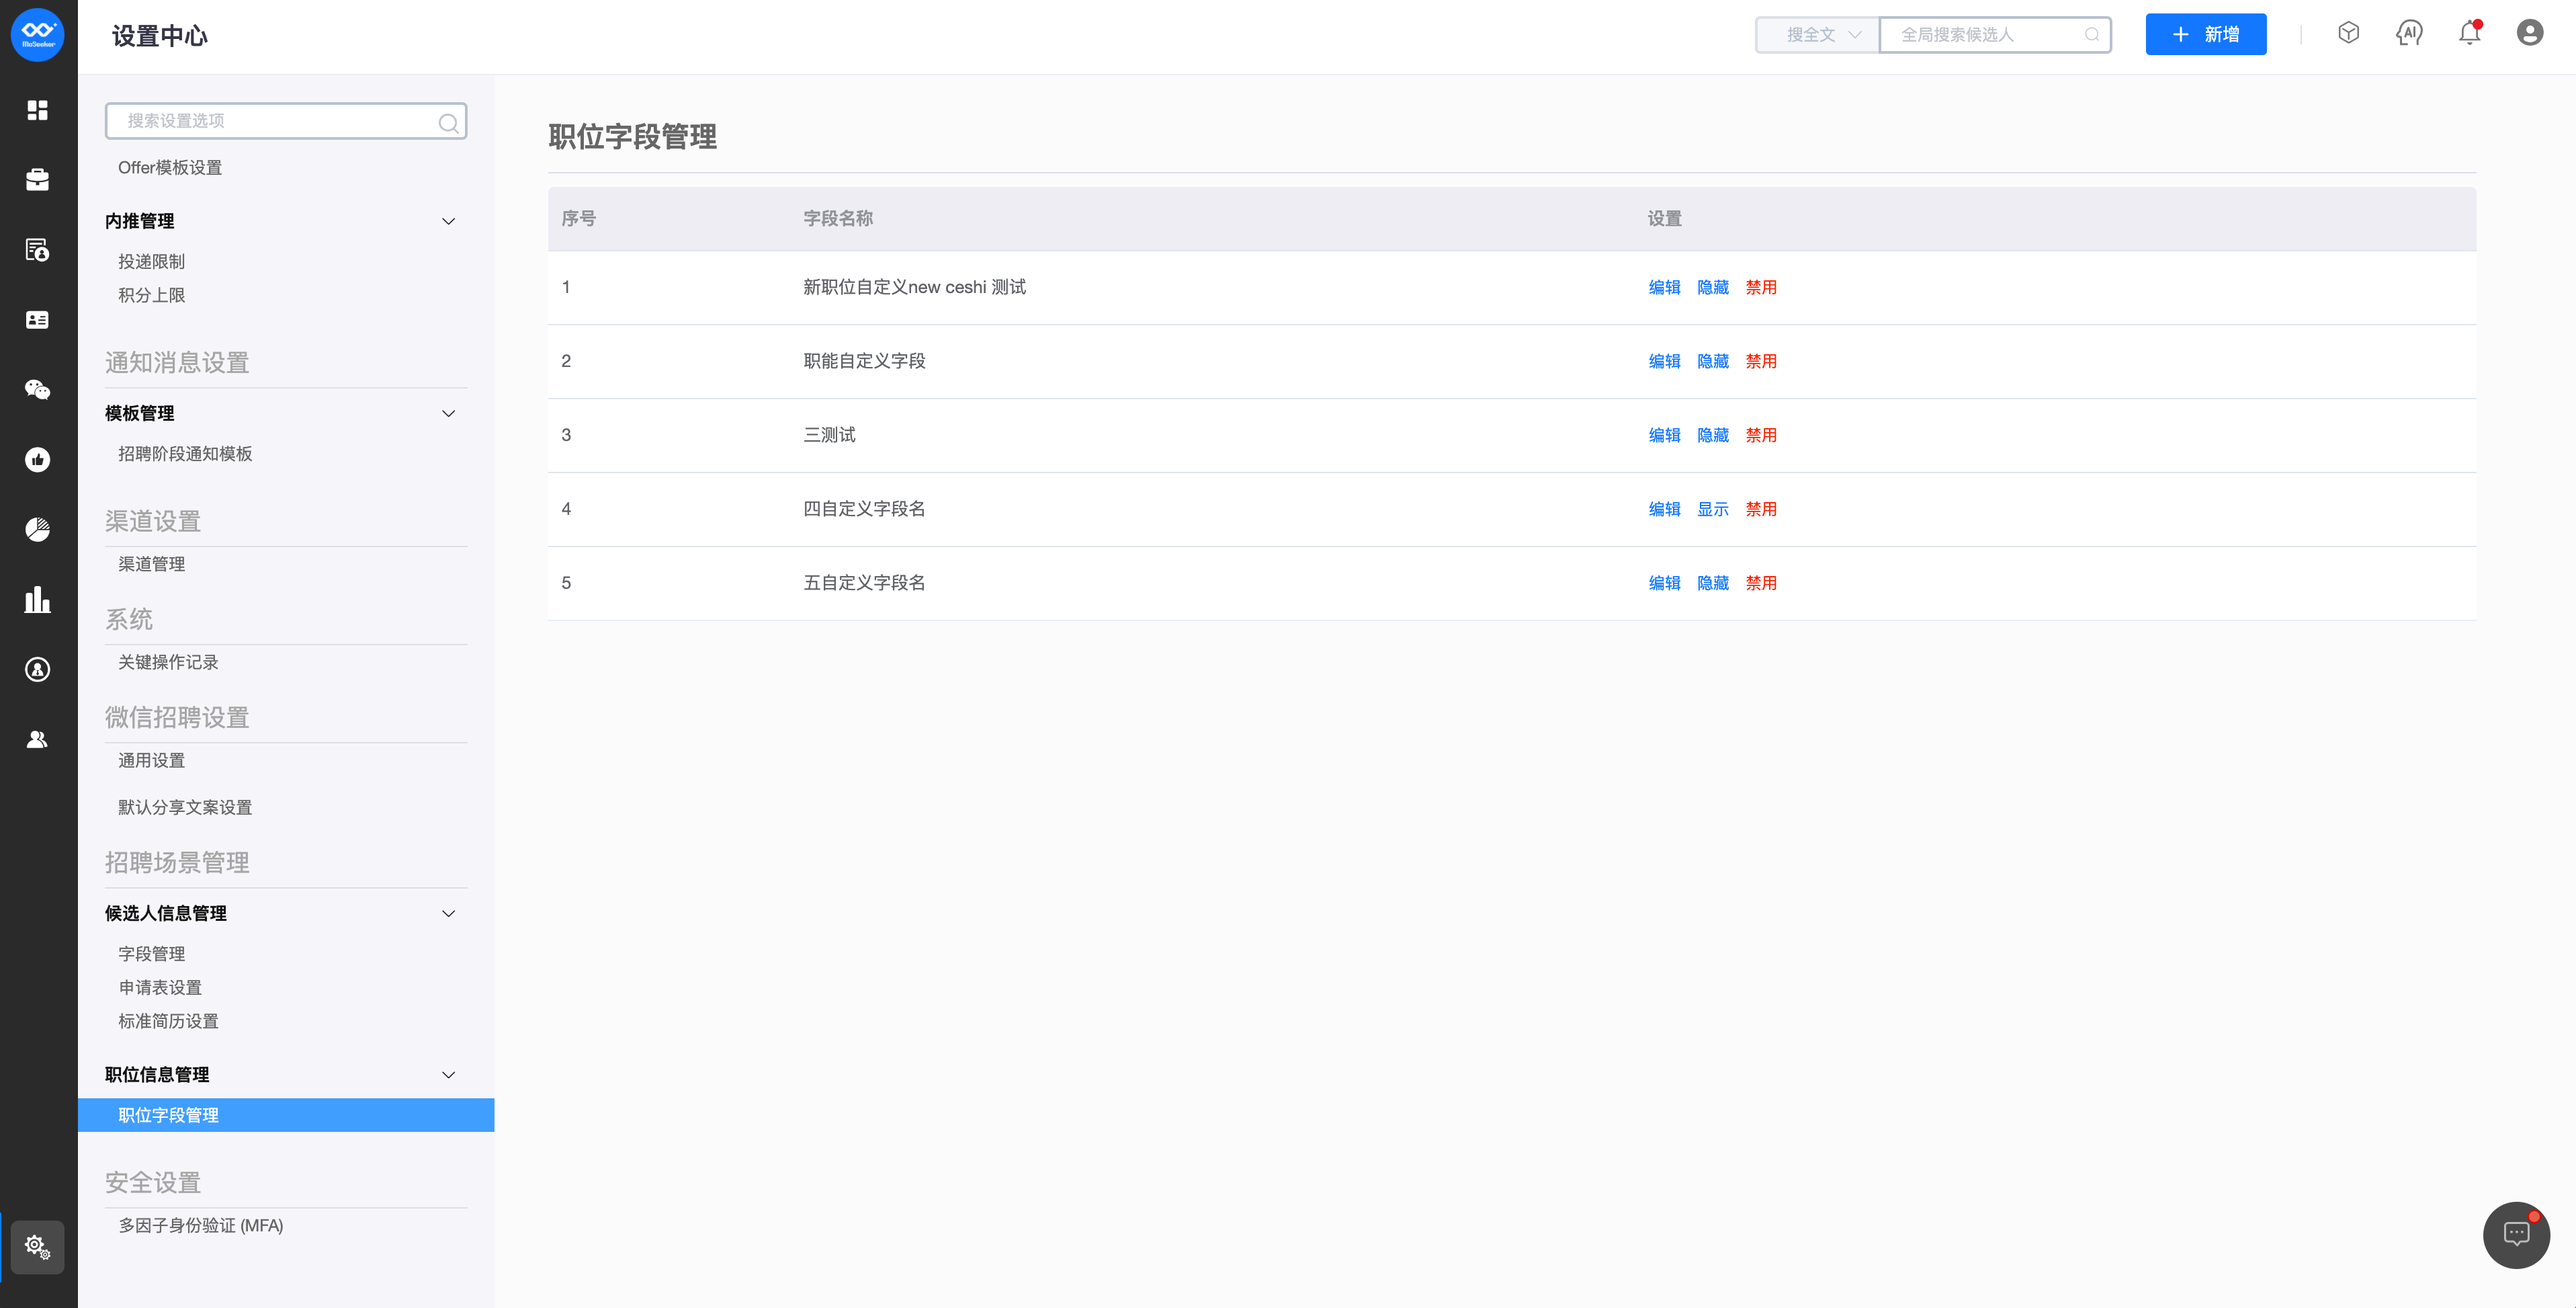Open the settings gear icon in sidebar

click(38, 1247)
